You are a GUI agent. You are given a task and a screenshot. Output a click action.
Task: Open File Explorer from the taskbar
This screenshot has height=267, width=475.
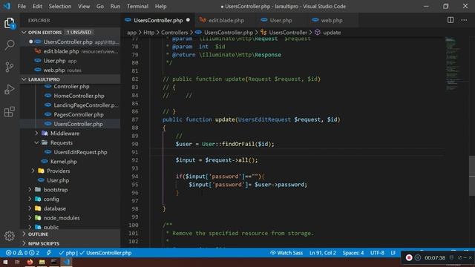[x=42, y=262]
